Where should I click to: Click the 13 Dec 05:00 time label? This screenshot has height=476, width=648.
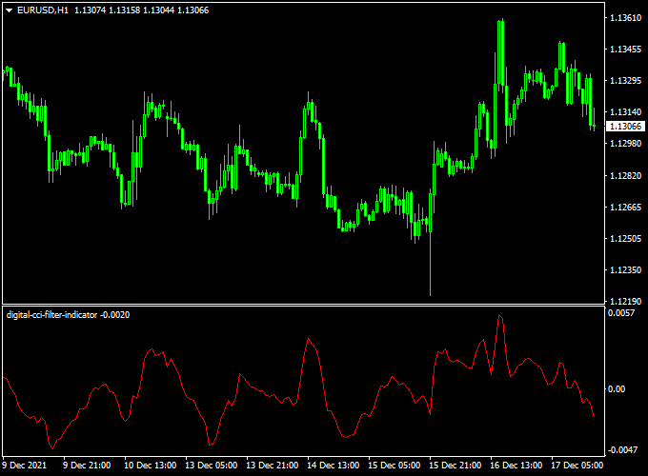click(212, 466)
